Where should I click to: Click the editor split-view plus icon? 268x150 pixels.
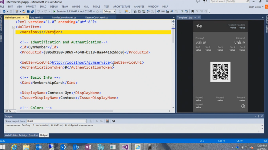click(x=173, y=21)
